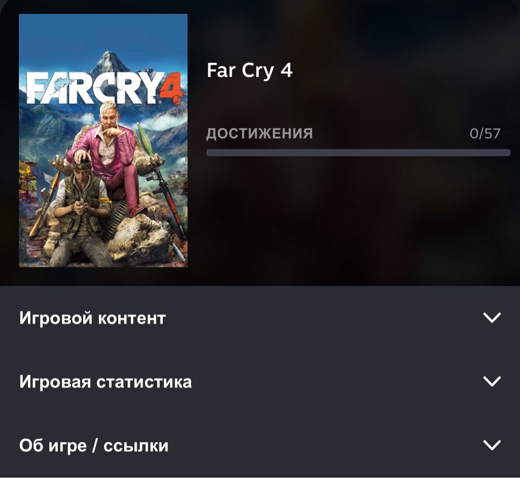Click the 0/57 achievements counter

click(485, 133)
